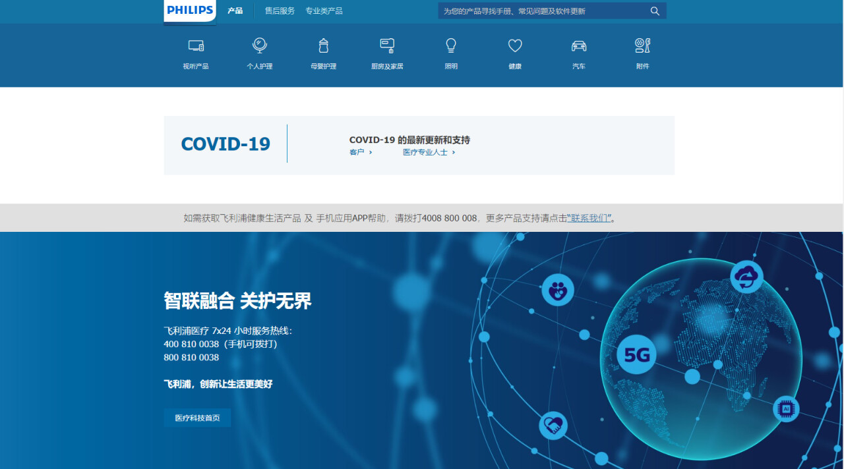Open the 视听产品 category icon
The image size is (844, 469).
coord(196,45)
